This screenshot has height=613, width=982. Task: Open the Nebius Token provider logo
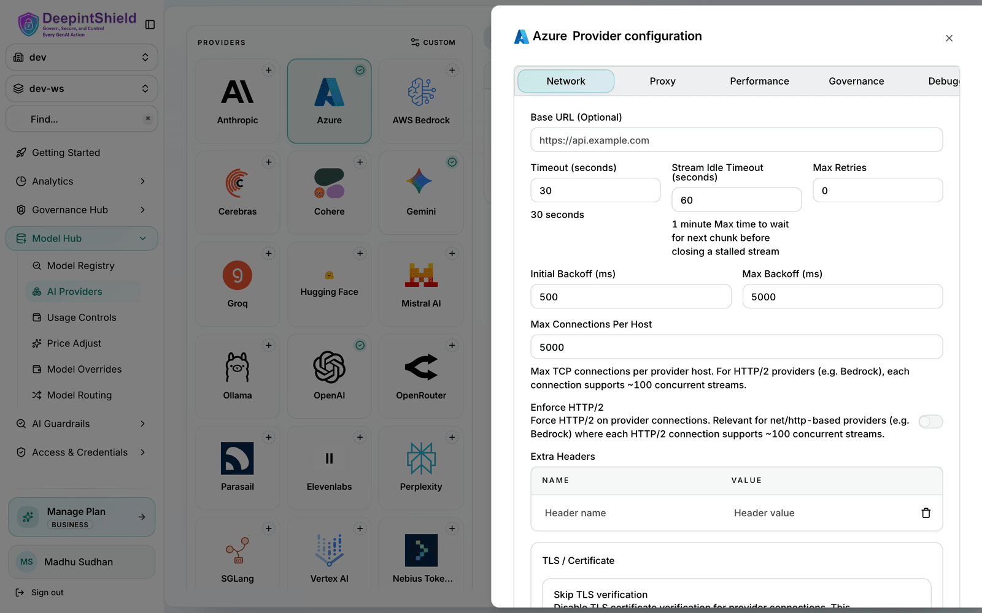422,550
